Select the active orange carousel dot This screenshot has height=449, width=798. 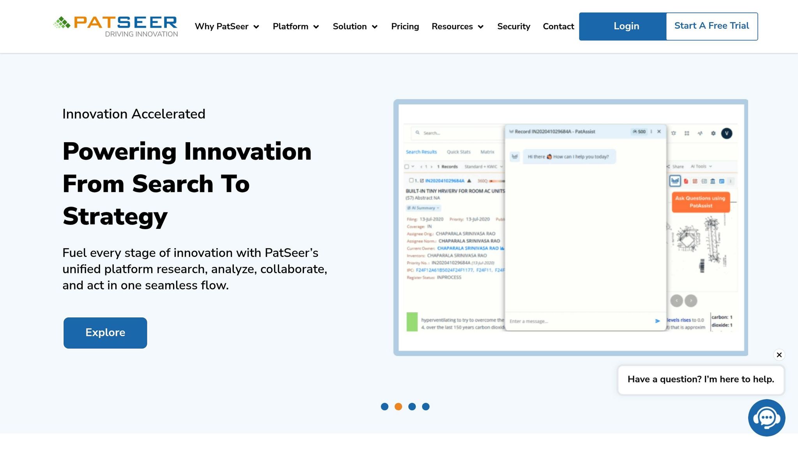[398, 407]
